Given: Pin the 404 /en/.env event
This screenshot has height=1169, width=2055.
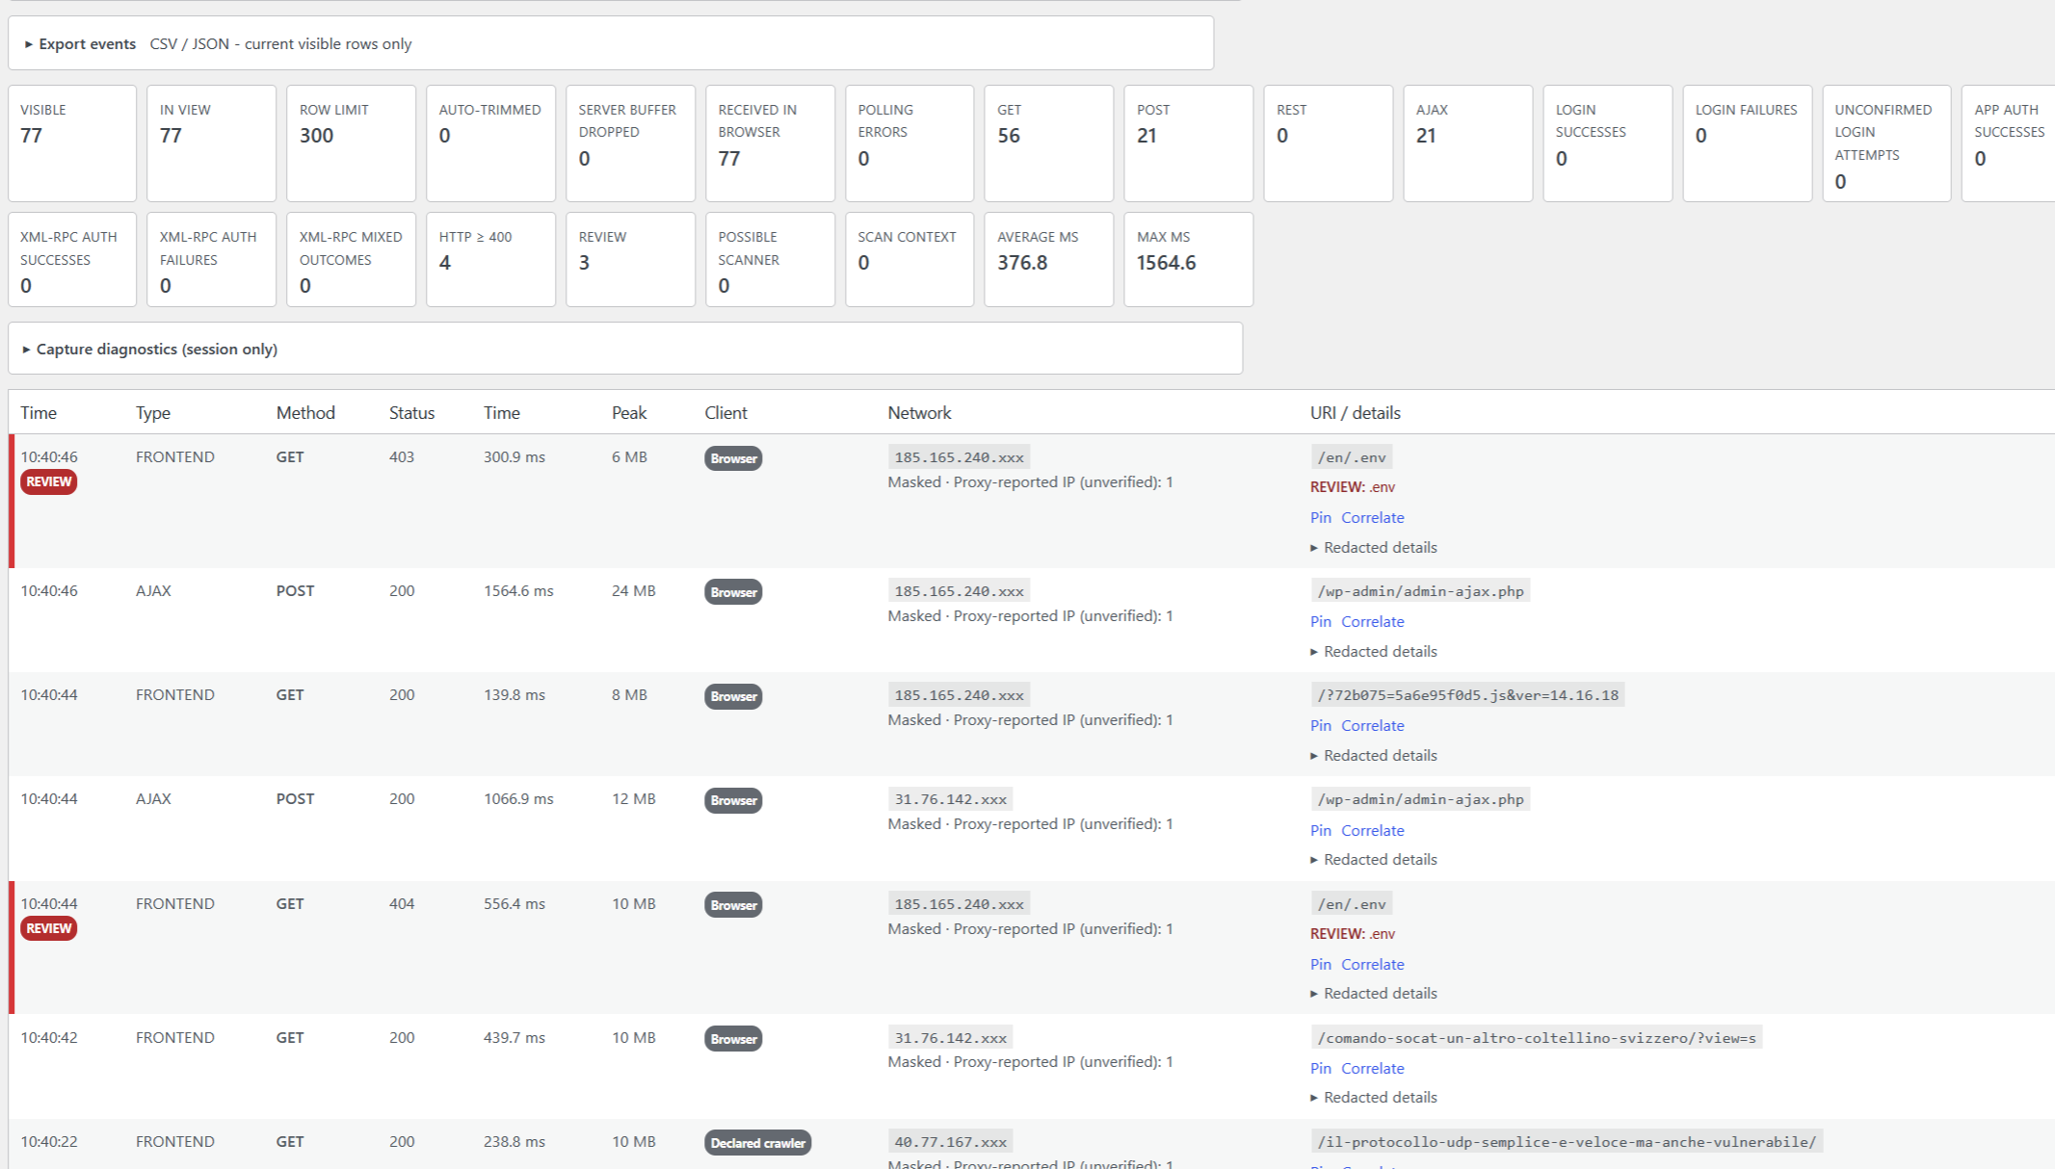Looking at the screenshot, I should pyautogui.click(x=1320, y=964).
